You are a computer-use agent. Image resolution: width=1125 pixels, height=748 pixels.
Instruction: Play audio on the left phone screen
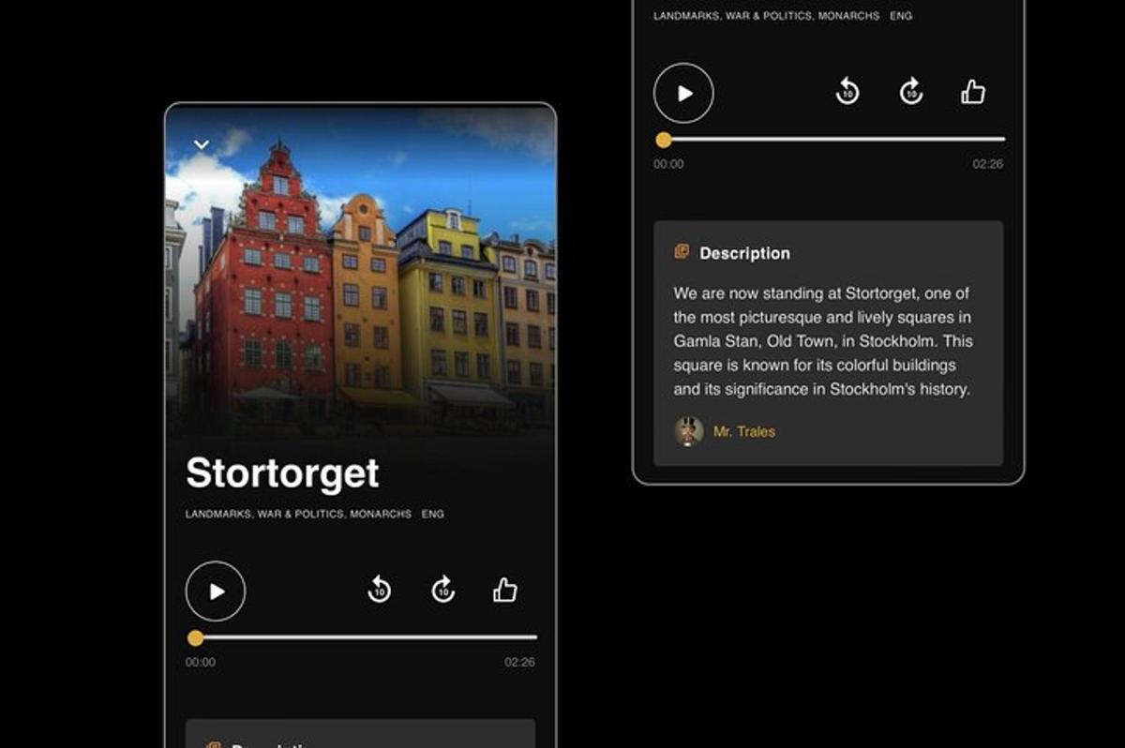pos(216,591)
